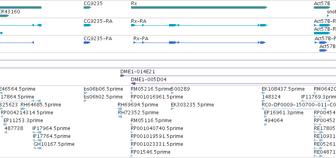The height and width of the screenshot is (158, 336).
Task: Click the EP16961.3prime EST arrow
Action: (x=265, y=117)
